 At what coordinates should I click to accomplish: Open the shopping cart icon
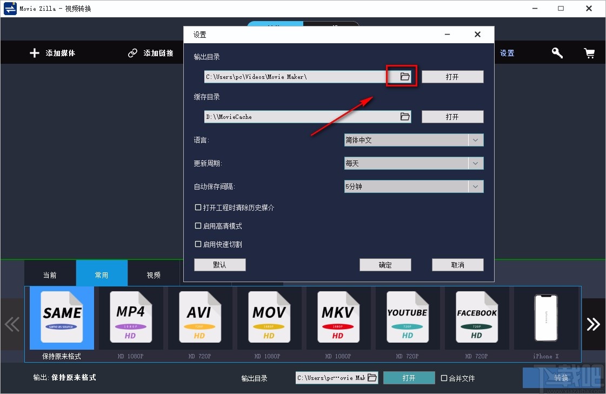(x=589, y=52)
